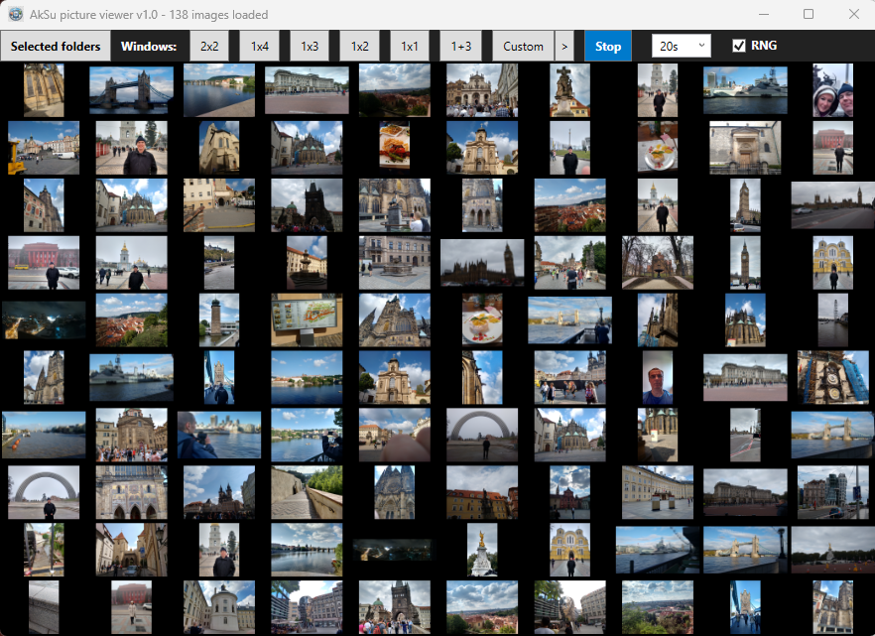Open the Tower Bridge thumbnail in the first row
The height and width of the screenshot is (636, 875).
[131, 90]
